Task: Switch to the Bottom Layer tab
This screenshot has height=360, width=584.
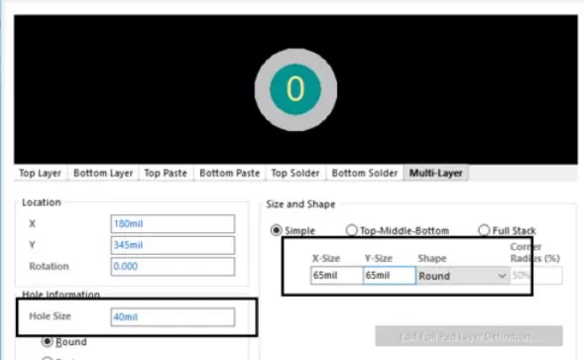Action: click(x=103, y=173)
